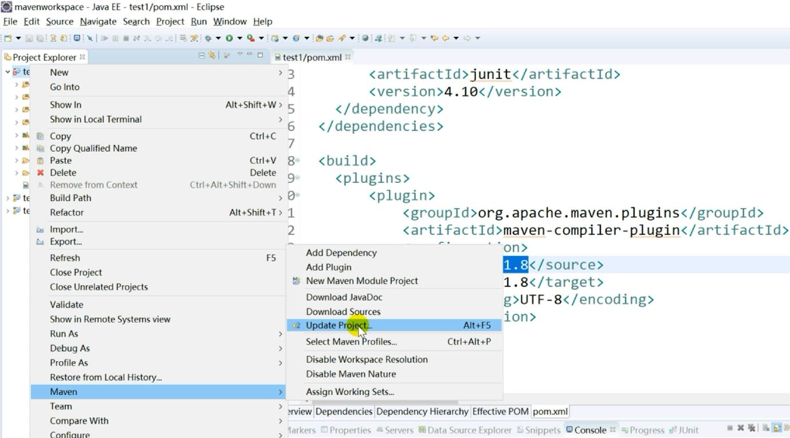The height and width of the screenshot is (438, 790).
Task: Click the New wizard toolbar icon
Action: (8, 38)
